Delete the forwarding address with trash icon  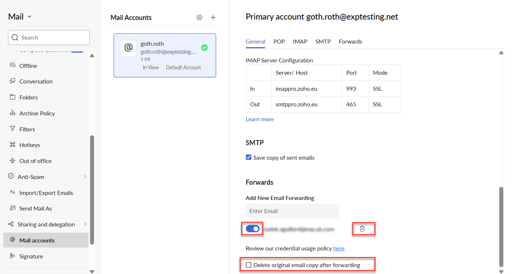pyautogui.click(x=362, y=229)
